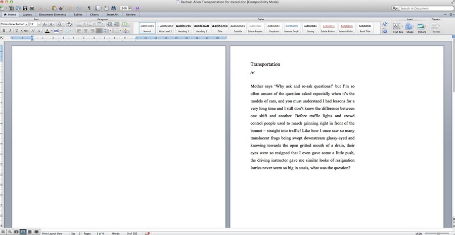Open line spacing dropdown

point(108,31)
